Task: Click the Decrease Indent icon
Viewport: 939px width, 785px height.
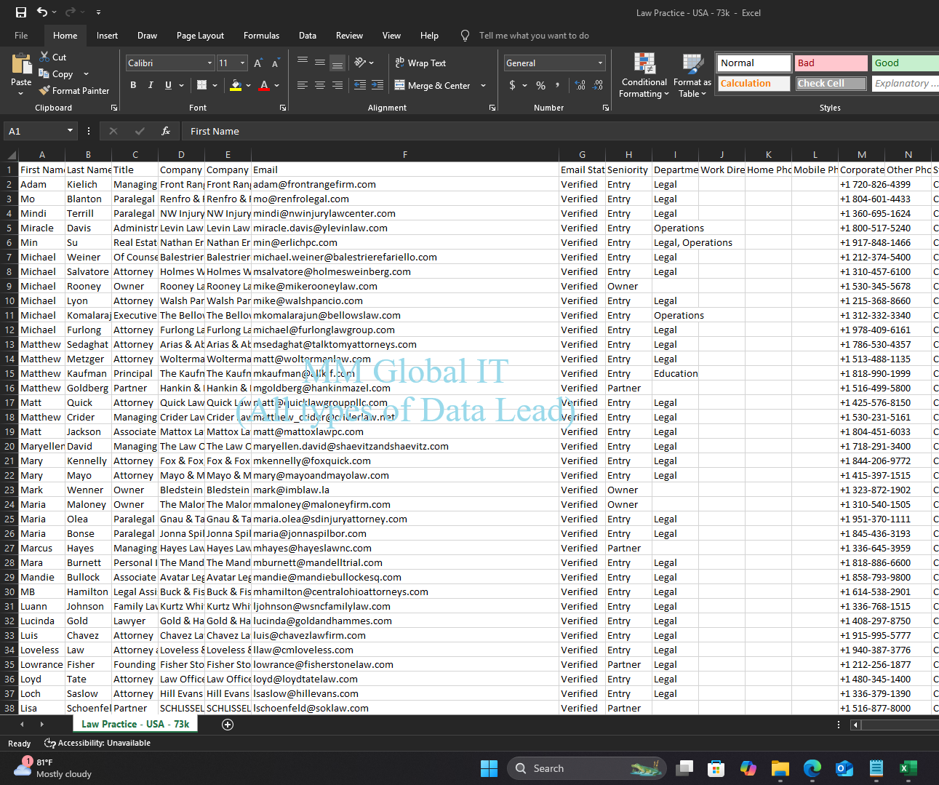Action: [x=360, y=85]
